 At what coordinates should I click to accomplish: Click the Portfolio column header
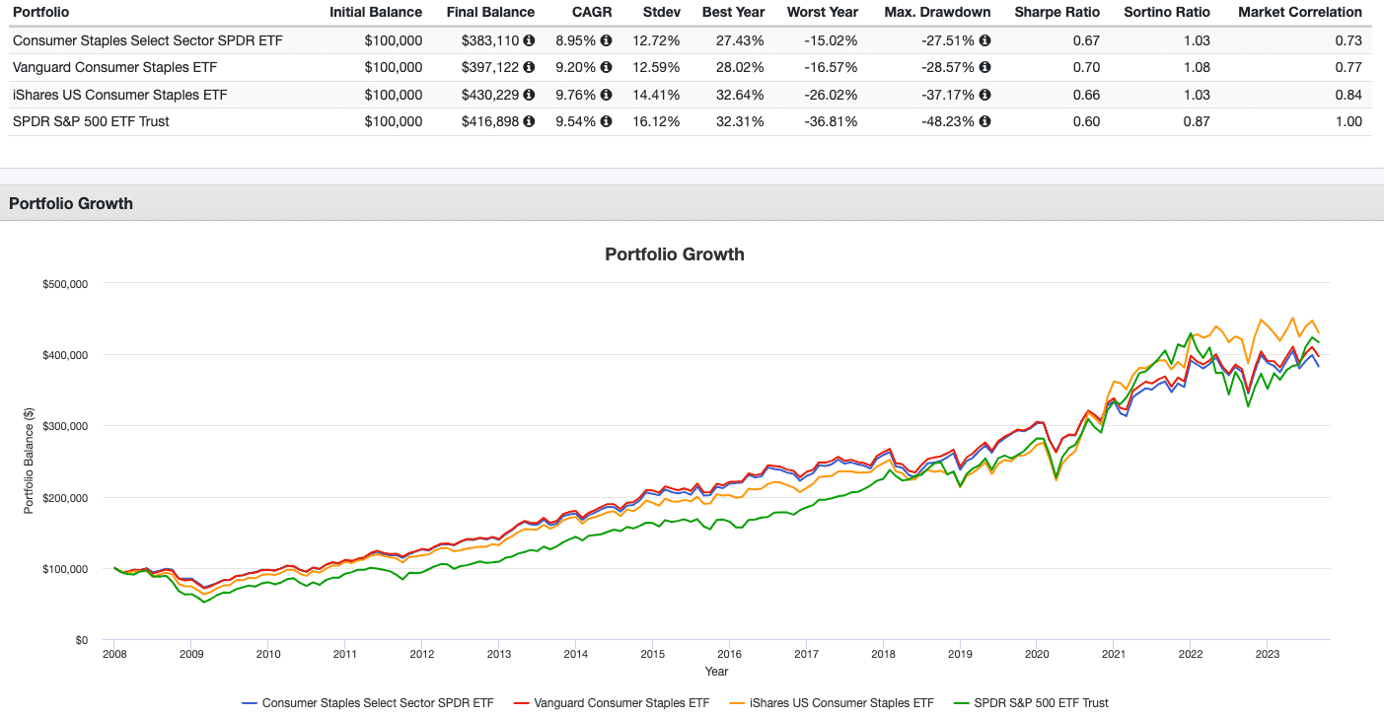click(39, 13)
